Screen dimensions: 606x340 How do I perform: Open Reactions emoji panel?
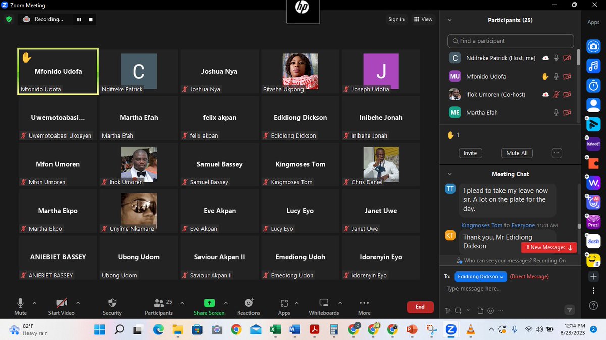(x=249, y=303)
